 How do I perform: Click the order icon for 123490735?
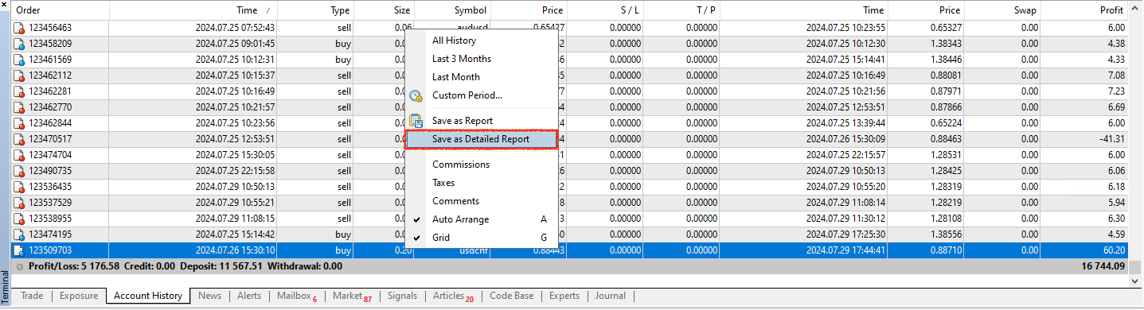(x=18, y=171)
